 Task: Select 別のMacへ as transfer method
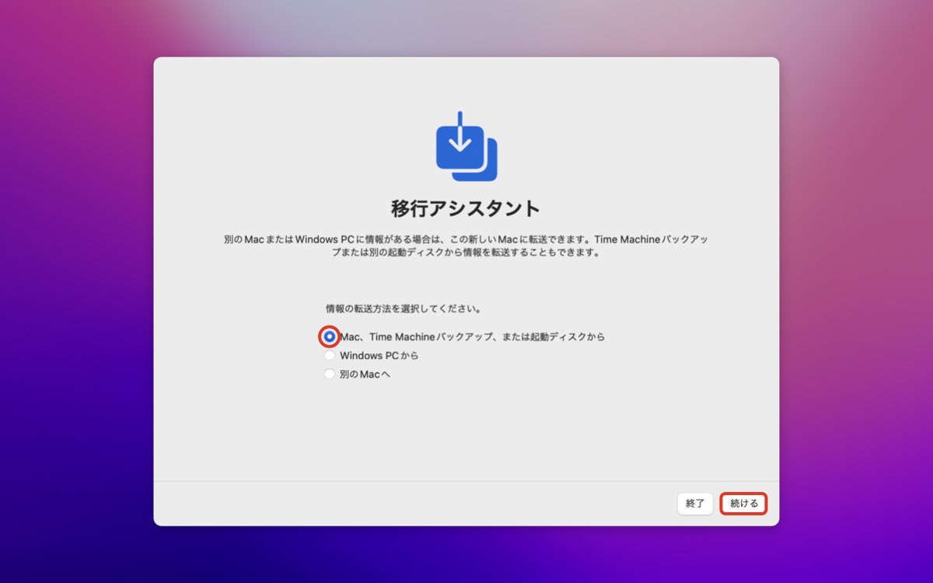click(x=330, y=374)
